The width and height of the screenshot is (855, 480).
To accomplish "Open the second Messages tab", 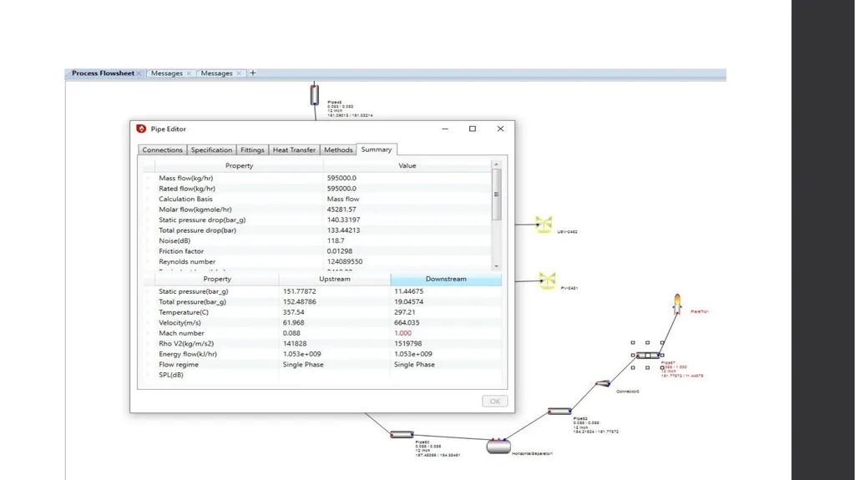I will point(216,73).
